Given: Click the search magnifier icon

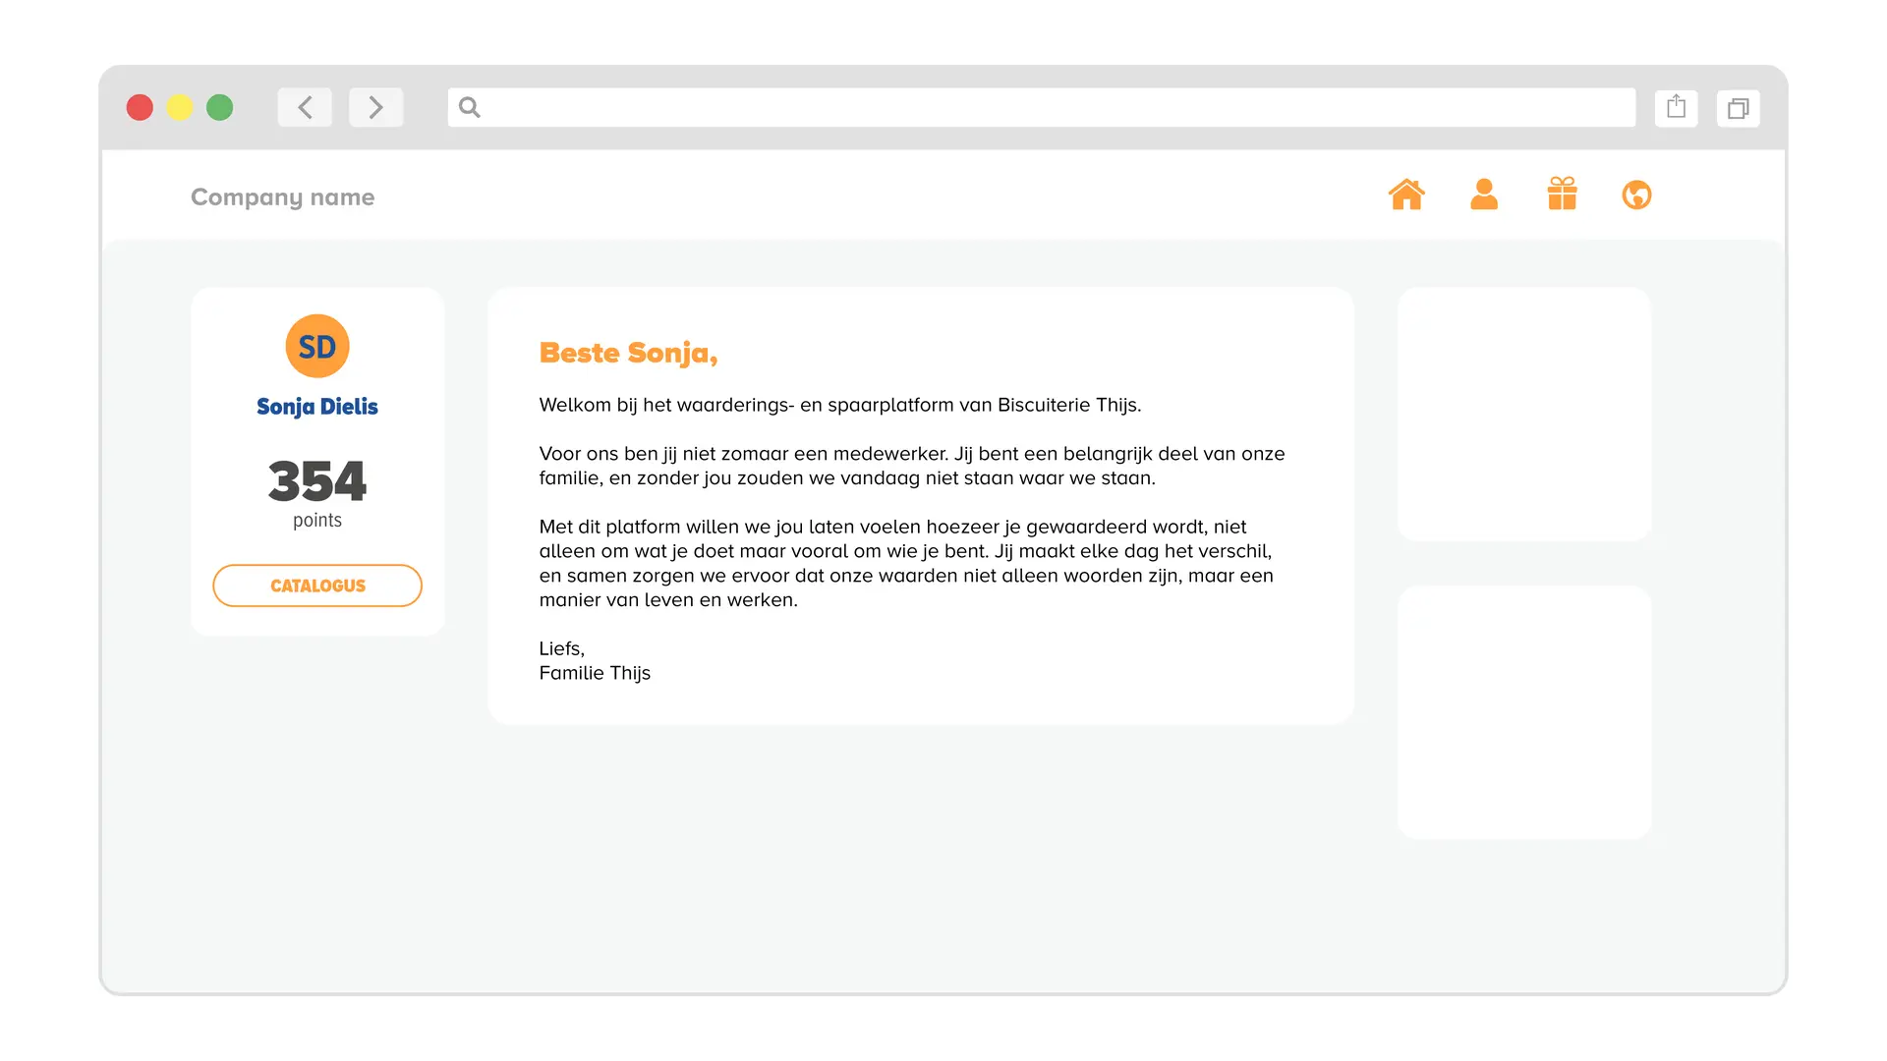Looking at the screenshot, I should (470, 107).
